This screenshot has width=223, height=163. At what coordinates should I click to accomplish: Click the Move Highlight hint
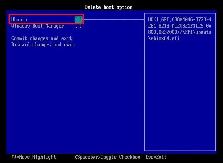pos(34,157)
